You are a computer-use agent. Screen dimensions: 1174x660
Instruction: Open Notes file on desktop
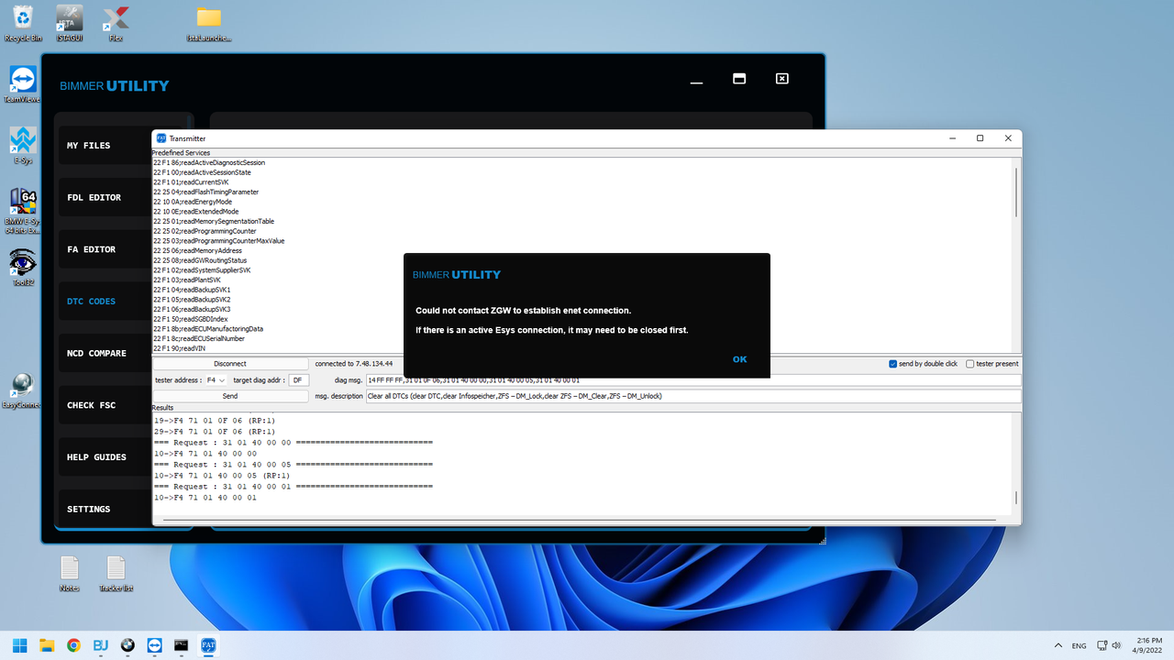70,574
